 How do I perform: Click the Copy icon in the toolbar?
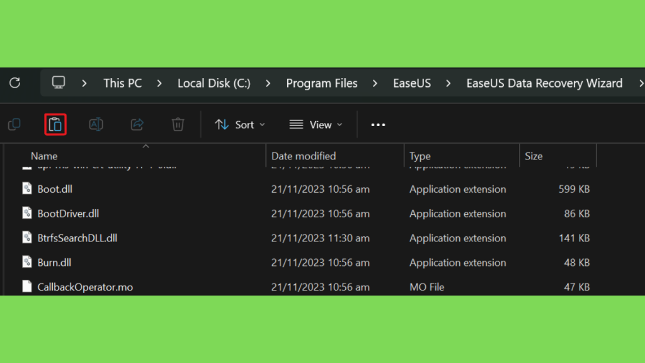14,124
